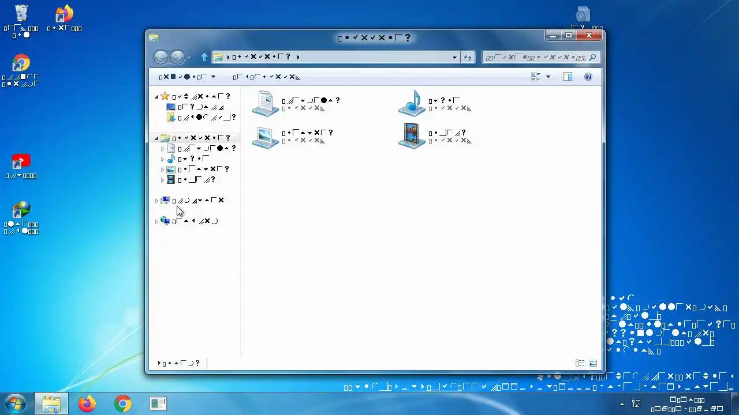Click the Change your view icon
The height and width of the screenshot is (415, 739).
(536, 77)
